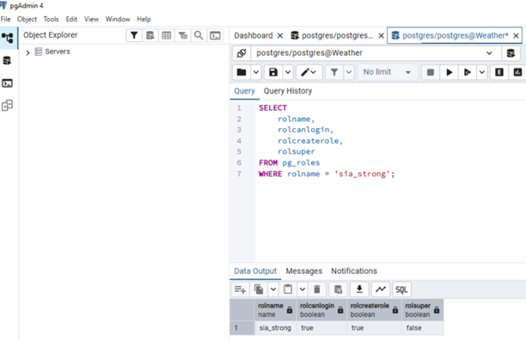Image resolution: width=526 pixels, height=341 pixels.
Task: Click the false cell under rolsuper
Action: click(422, 328)
